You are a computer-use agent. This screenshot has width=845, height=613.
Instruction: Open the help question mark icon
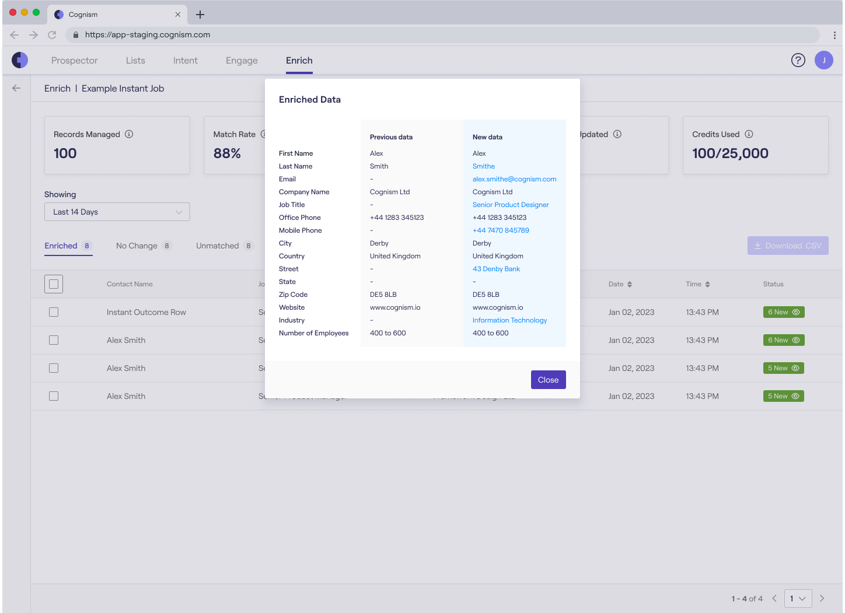[x=798, y=60]
